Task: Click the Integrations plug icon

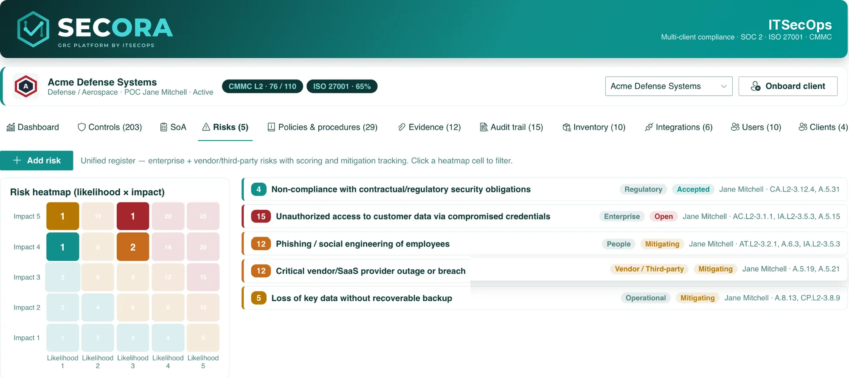Action: click(x=649, y=127)
